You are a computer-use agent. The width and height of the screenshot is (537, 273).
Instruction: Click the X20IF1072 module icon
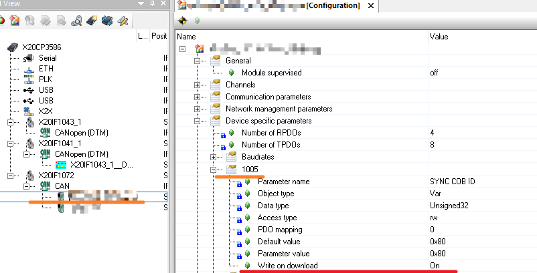(x=31, y=176)
